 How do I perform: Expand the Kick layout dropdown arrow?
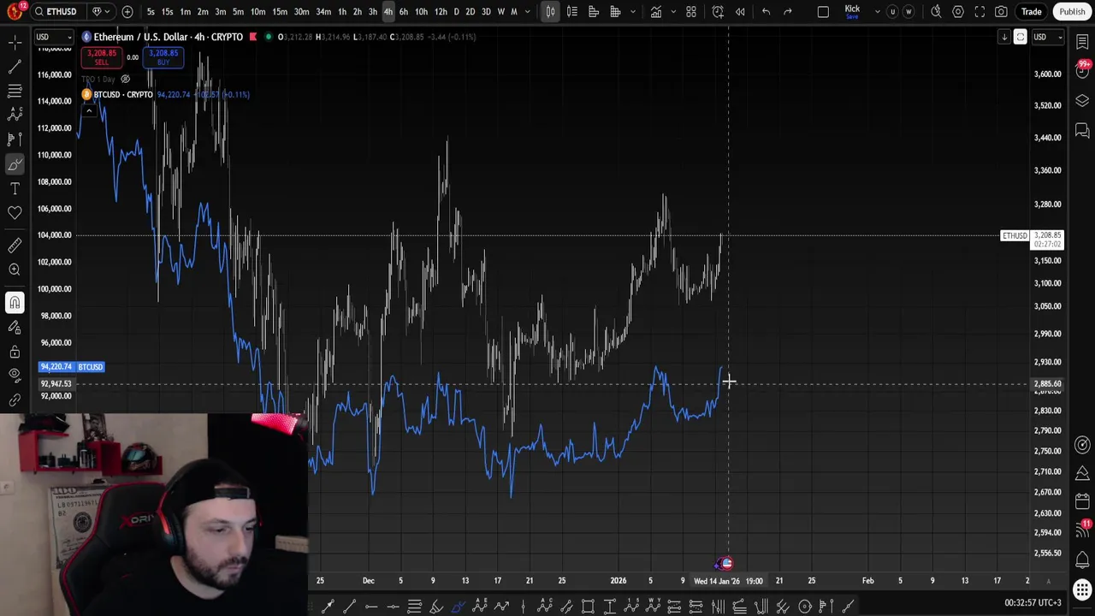point(877,12)
